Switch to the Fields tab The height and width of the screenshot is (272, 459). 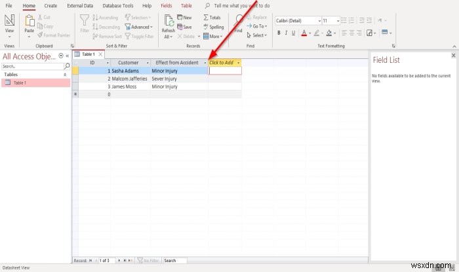tap(167, 5)
